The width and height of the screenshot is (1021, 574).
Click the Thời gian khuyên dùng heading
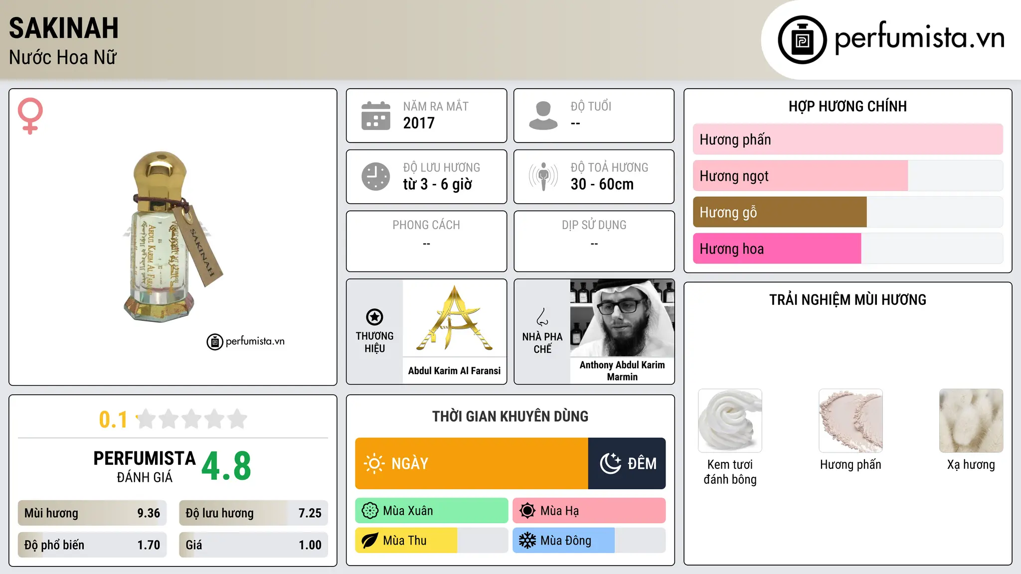[x=510, y=416]
